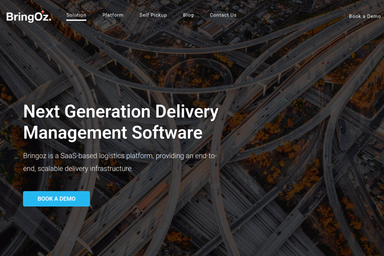
Task: Click the paragraph starting "Bringoz is a SaaS-based"
Action: (120, 162)
